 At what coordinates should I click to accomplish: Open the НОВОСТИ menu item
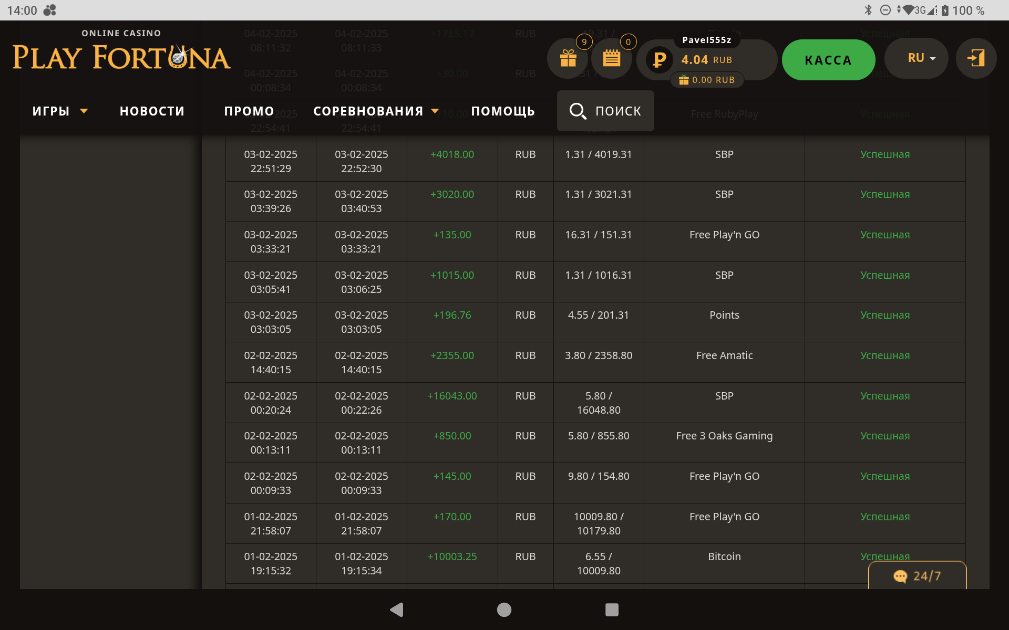point(152,111)
